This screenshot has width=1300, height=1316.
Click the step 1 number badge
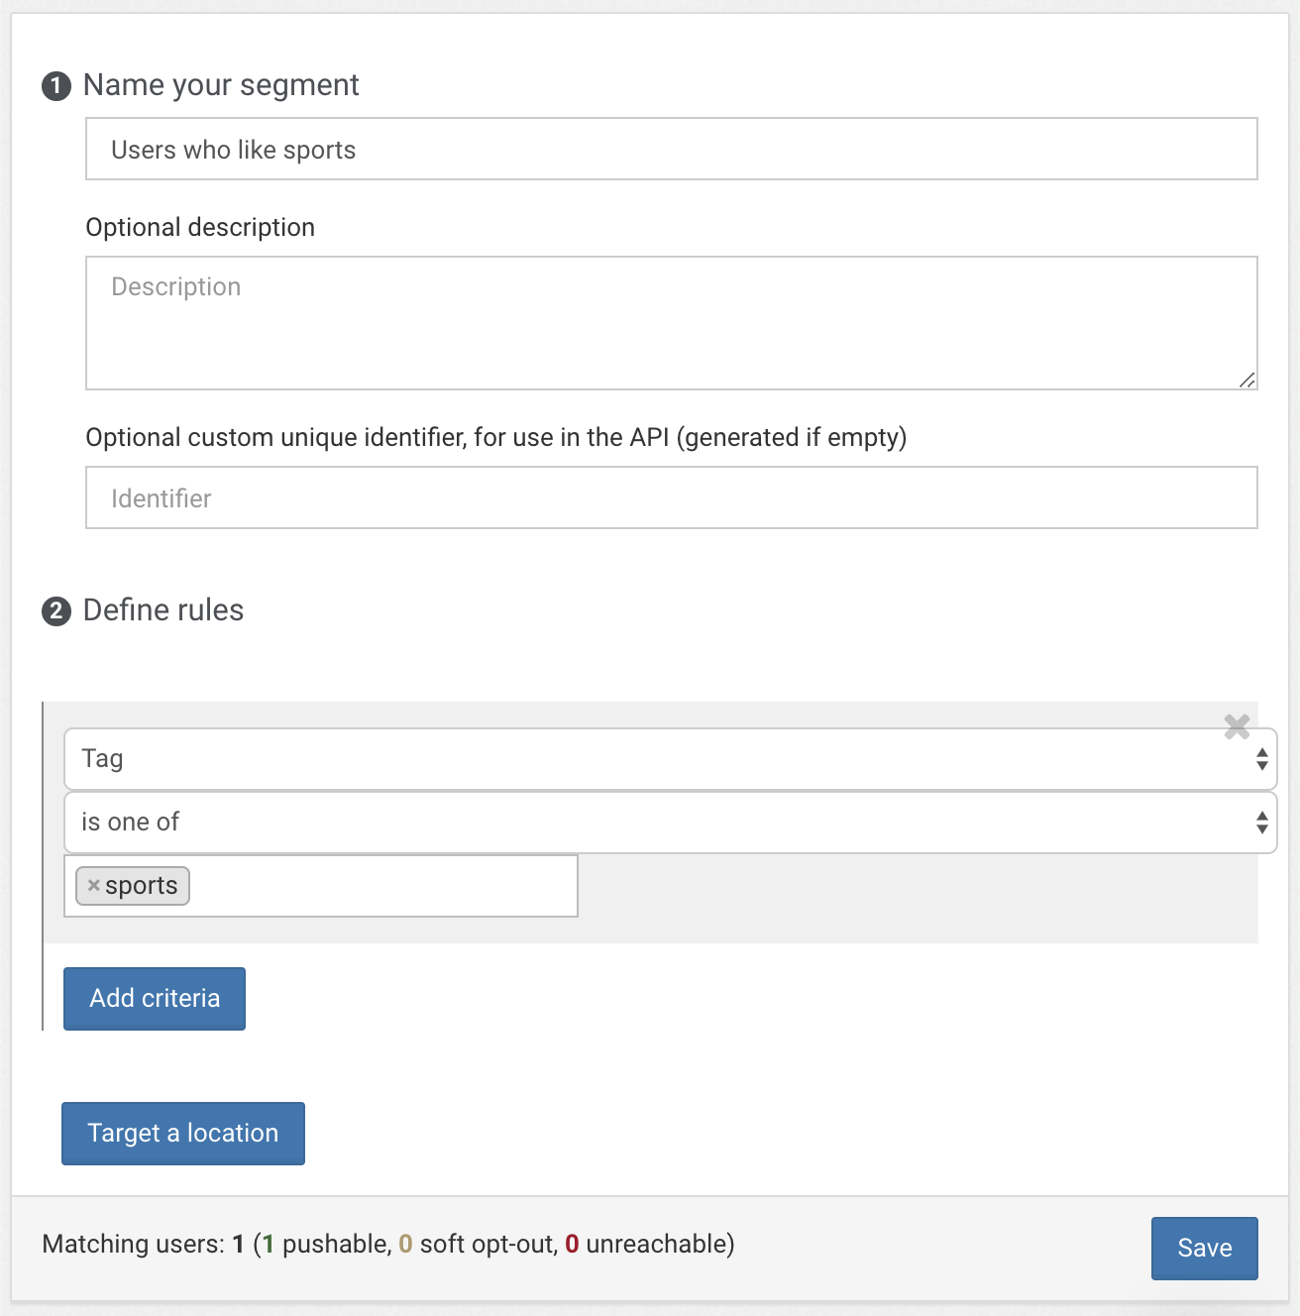[56, 86]
